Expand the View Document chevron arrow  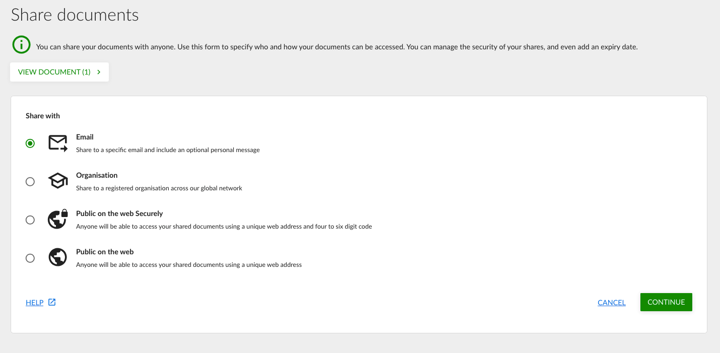pyautogui.click(x=99, y=72)
